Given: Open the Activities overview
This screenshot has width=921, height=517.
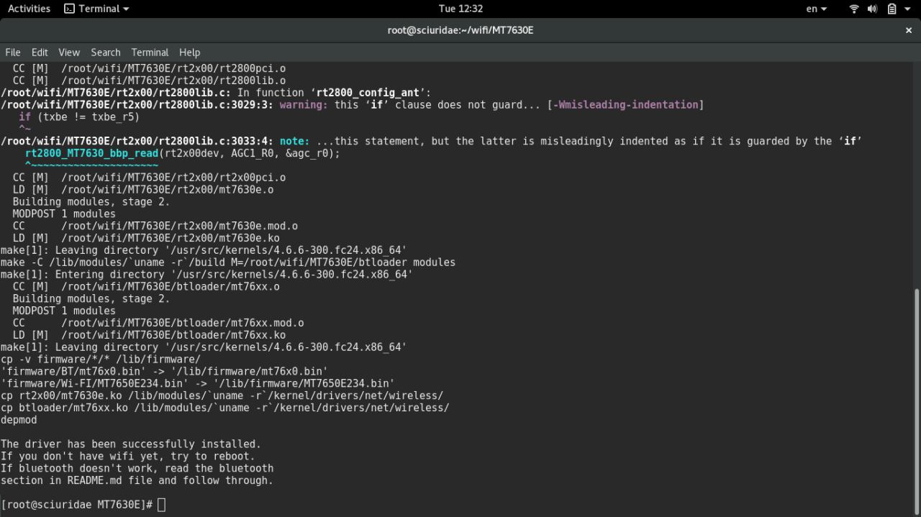Looking at the screenshot, I should click(x=29, y=9).
